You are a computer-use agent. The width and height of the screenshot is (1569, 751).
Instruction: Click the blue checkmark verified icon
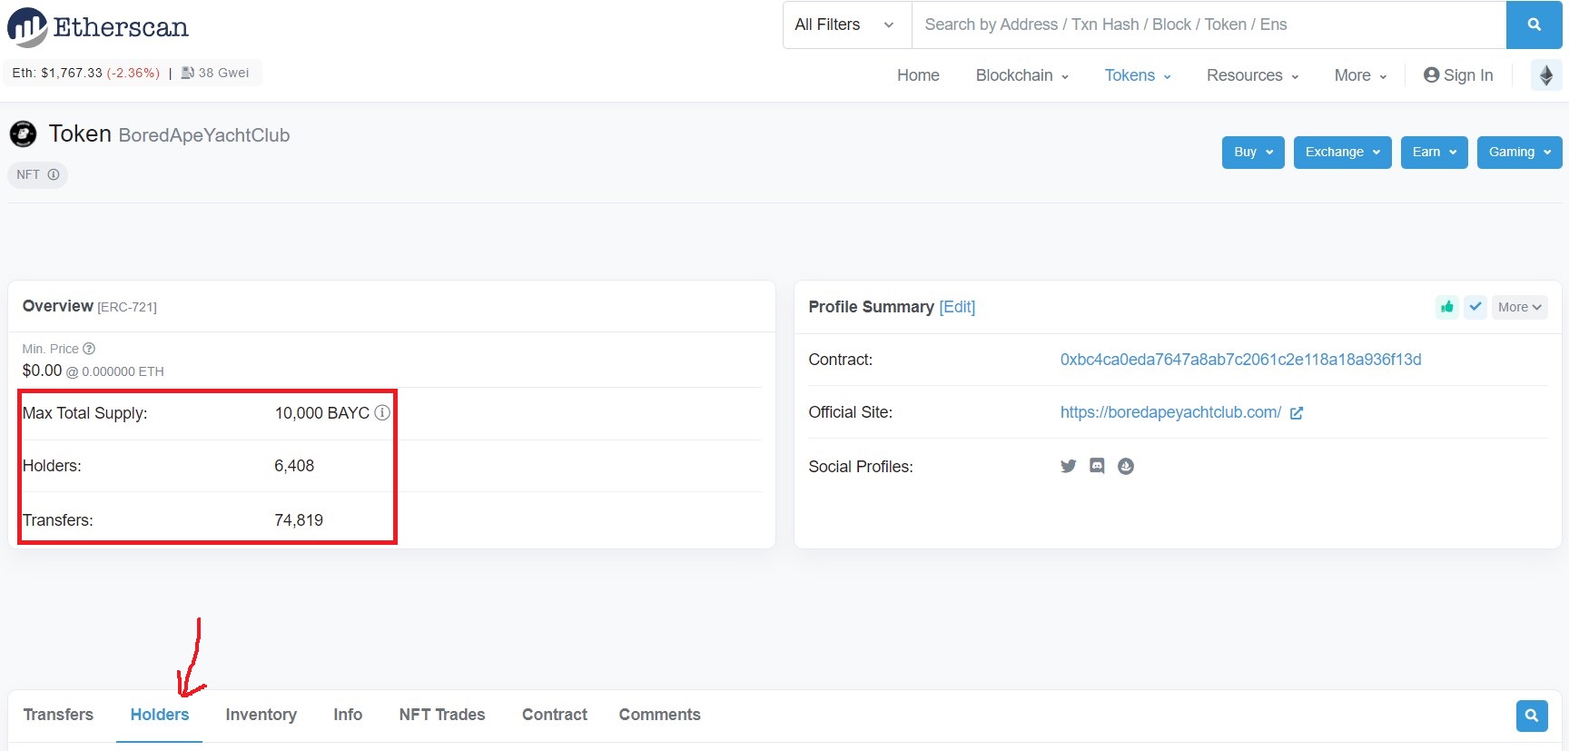(1475, 307)
